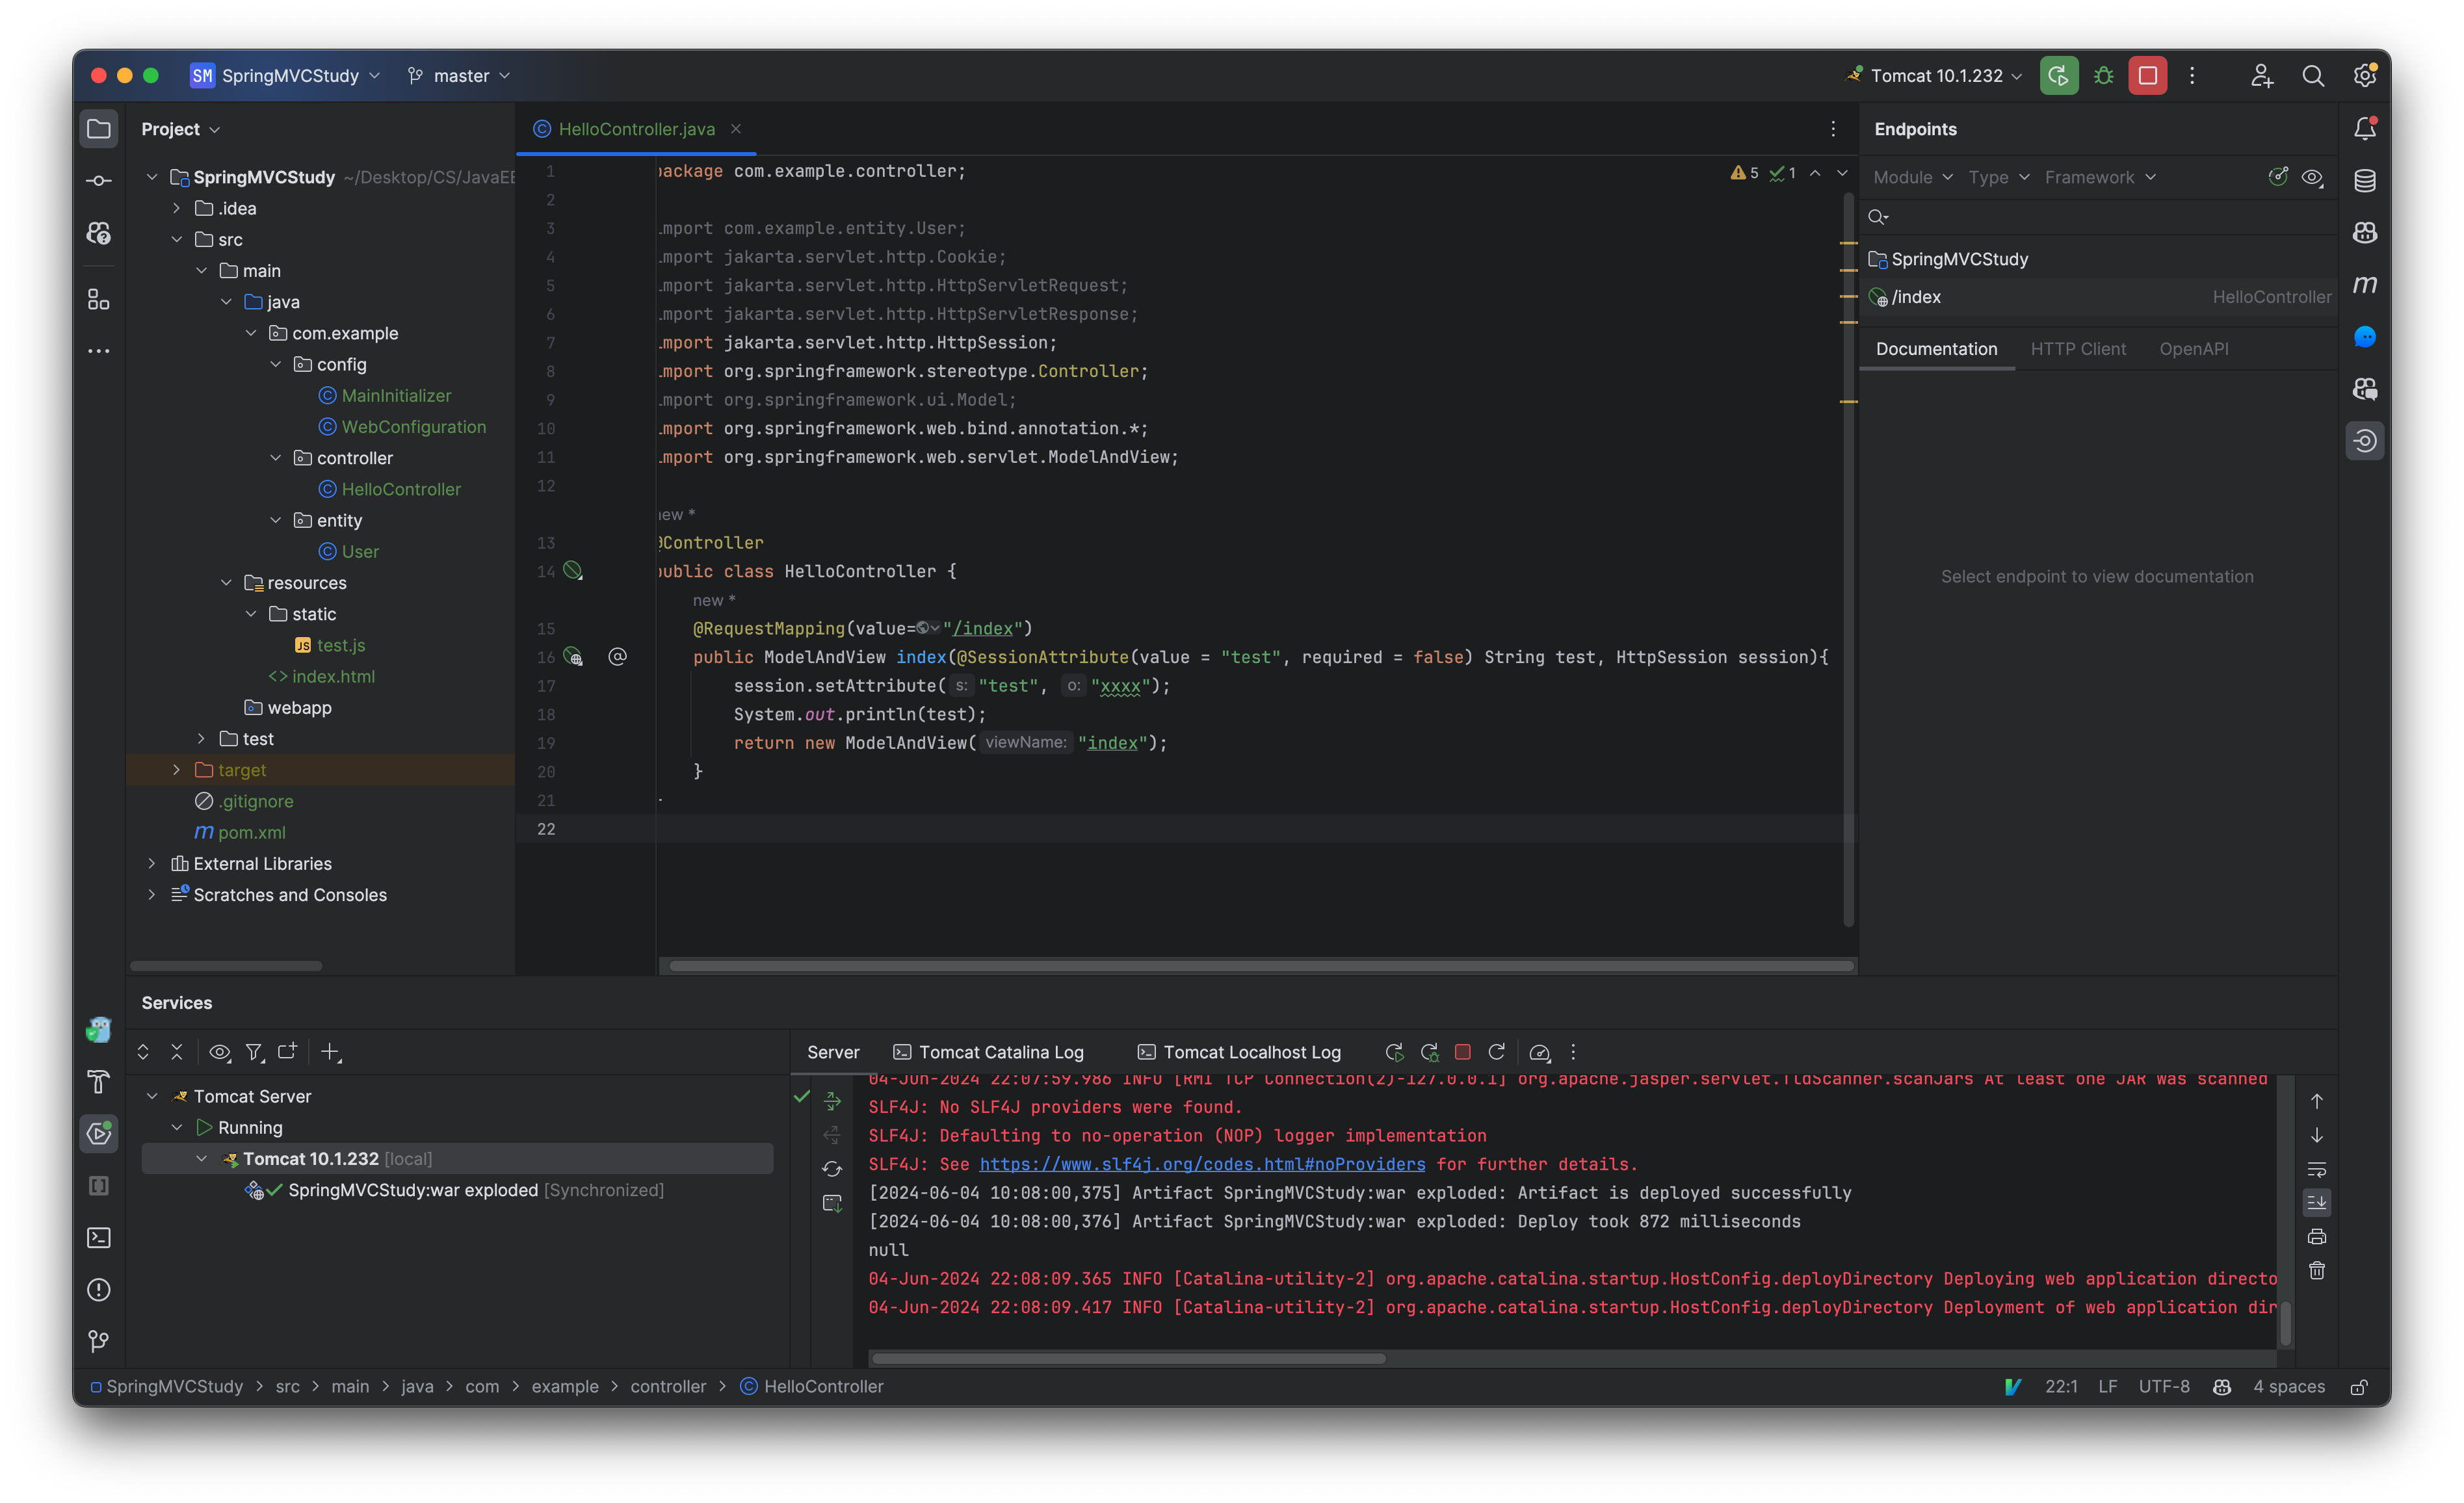Open Tomcat 10.1.232 run configuration dropdown
The width and height of the screenshot is (2464, 1503).
1934,76
